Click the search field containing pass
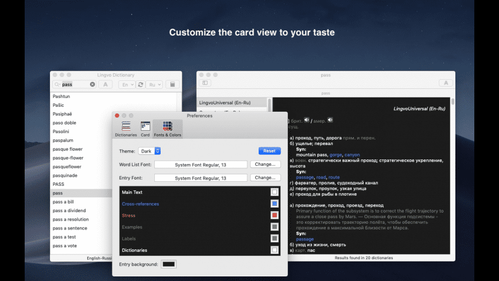Screen dimensions: 499x281 pyautogui.click(x=75, y=84)
